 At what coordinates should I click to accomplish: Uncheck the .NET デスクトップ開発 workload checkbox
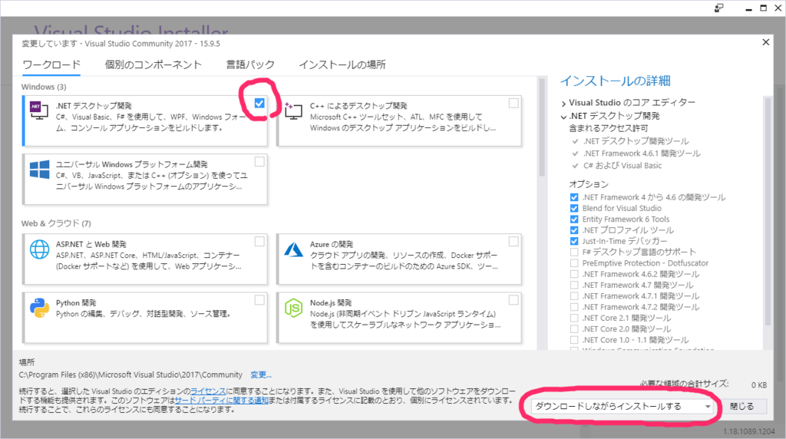tap(259, 104)
